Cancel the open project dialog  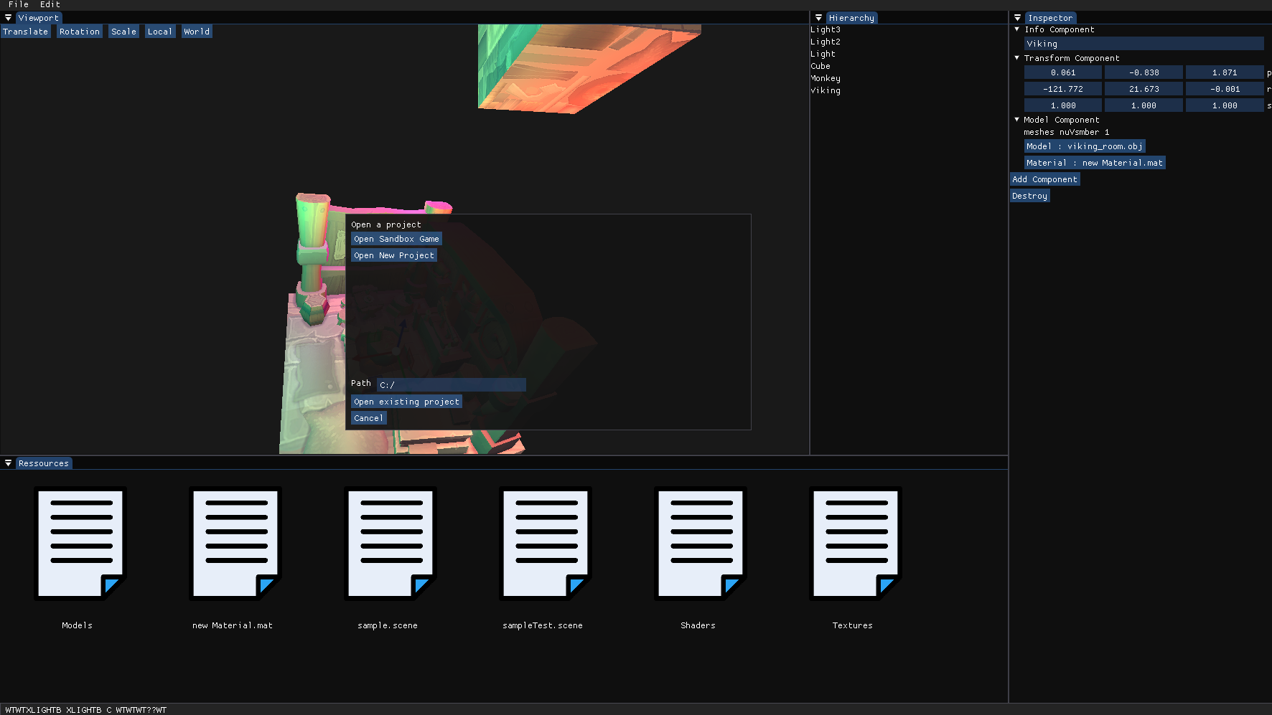click(x=368, y=418)
